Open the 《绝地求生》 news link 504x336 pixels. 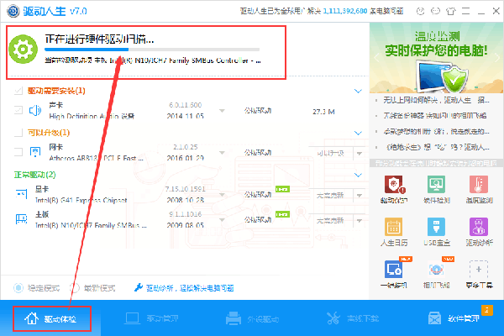click(x=437, y=147)
